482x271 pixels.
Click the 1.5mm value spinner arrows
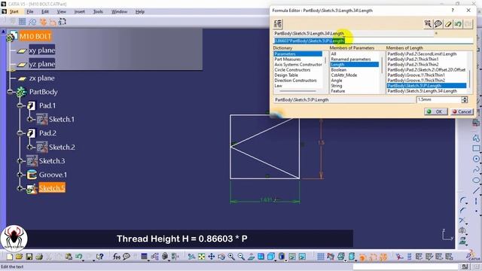pyautogui.click(x=465, y=99)
